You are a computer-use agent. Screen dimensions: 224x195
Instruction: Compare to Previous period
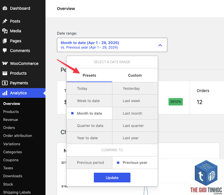90,163
